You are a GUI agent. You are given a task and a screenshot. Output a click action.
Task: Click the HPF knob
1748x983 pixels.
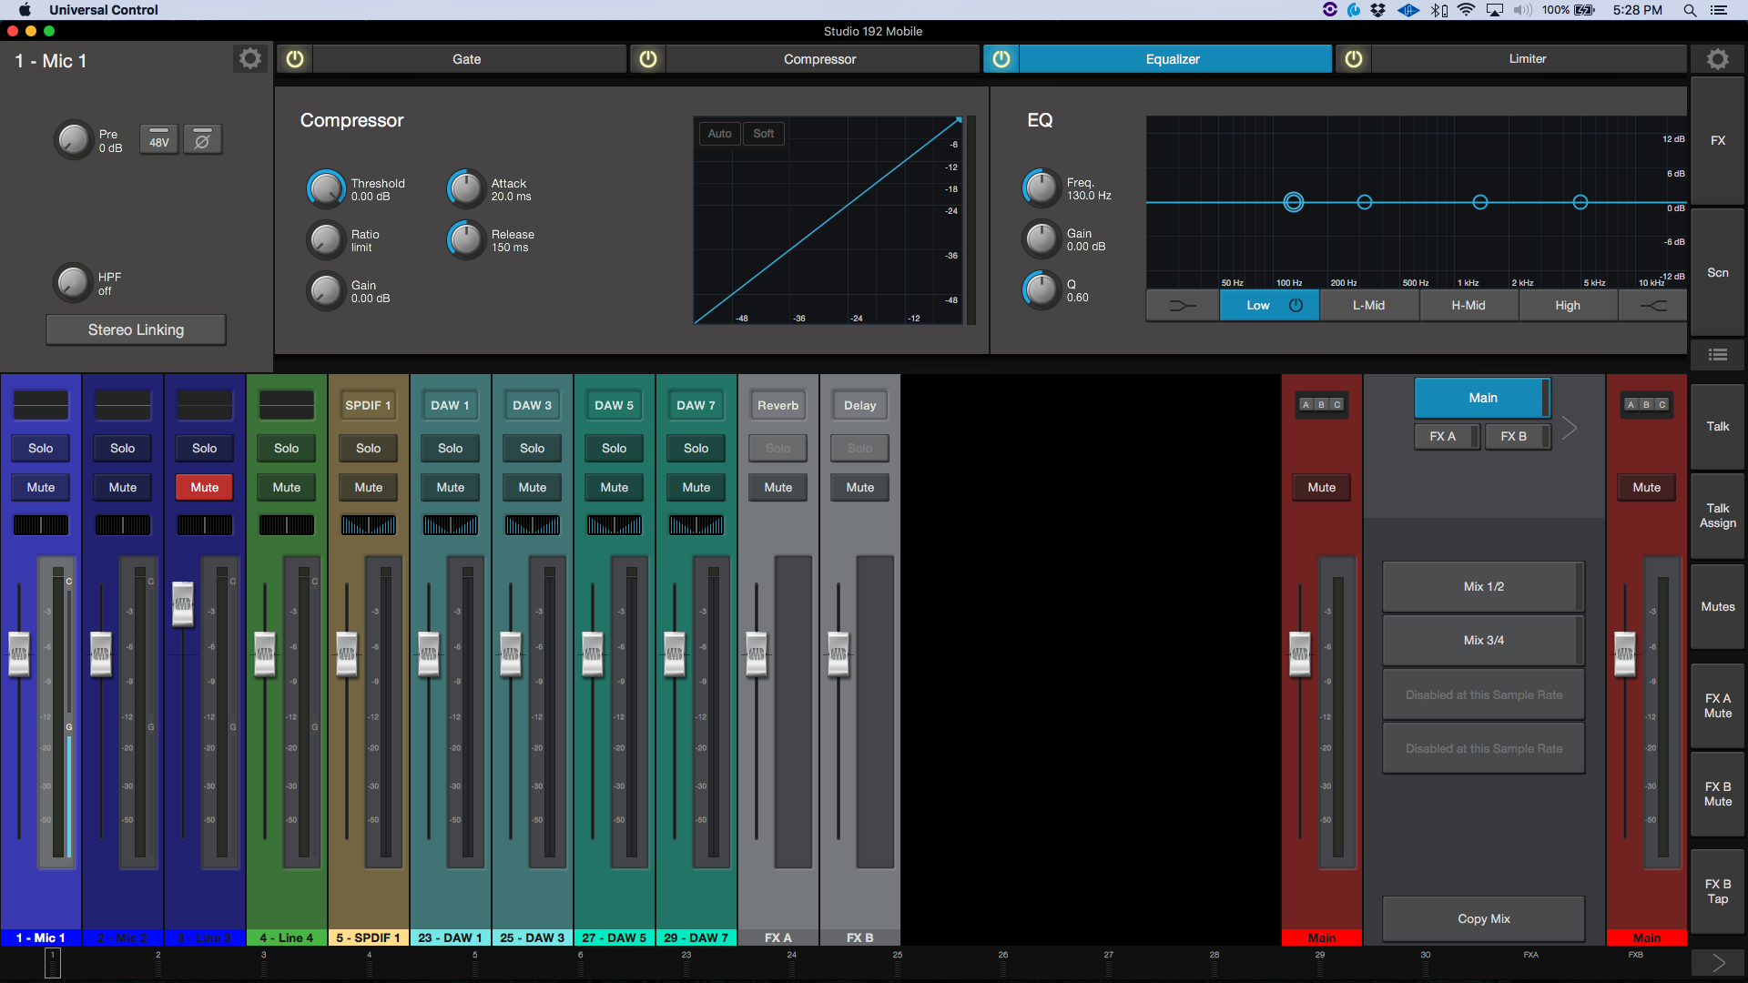pyautogui.click(x=73, y=283)
